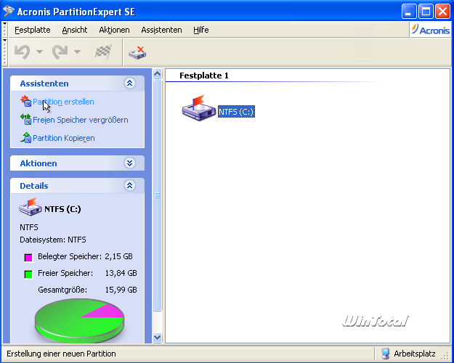Click the toolbar grip handle
454x363 pixels.
coord(4,52)
